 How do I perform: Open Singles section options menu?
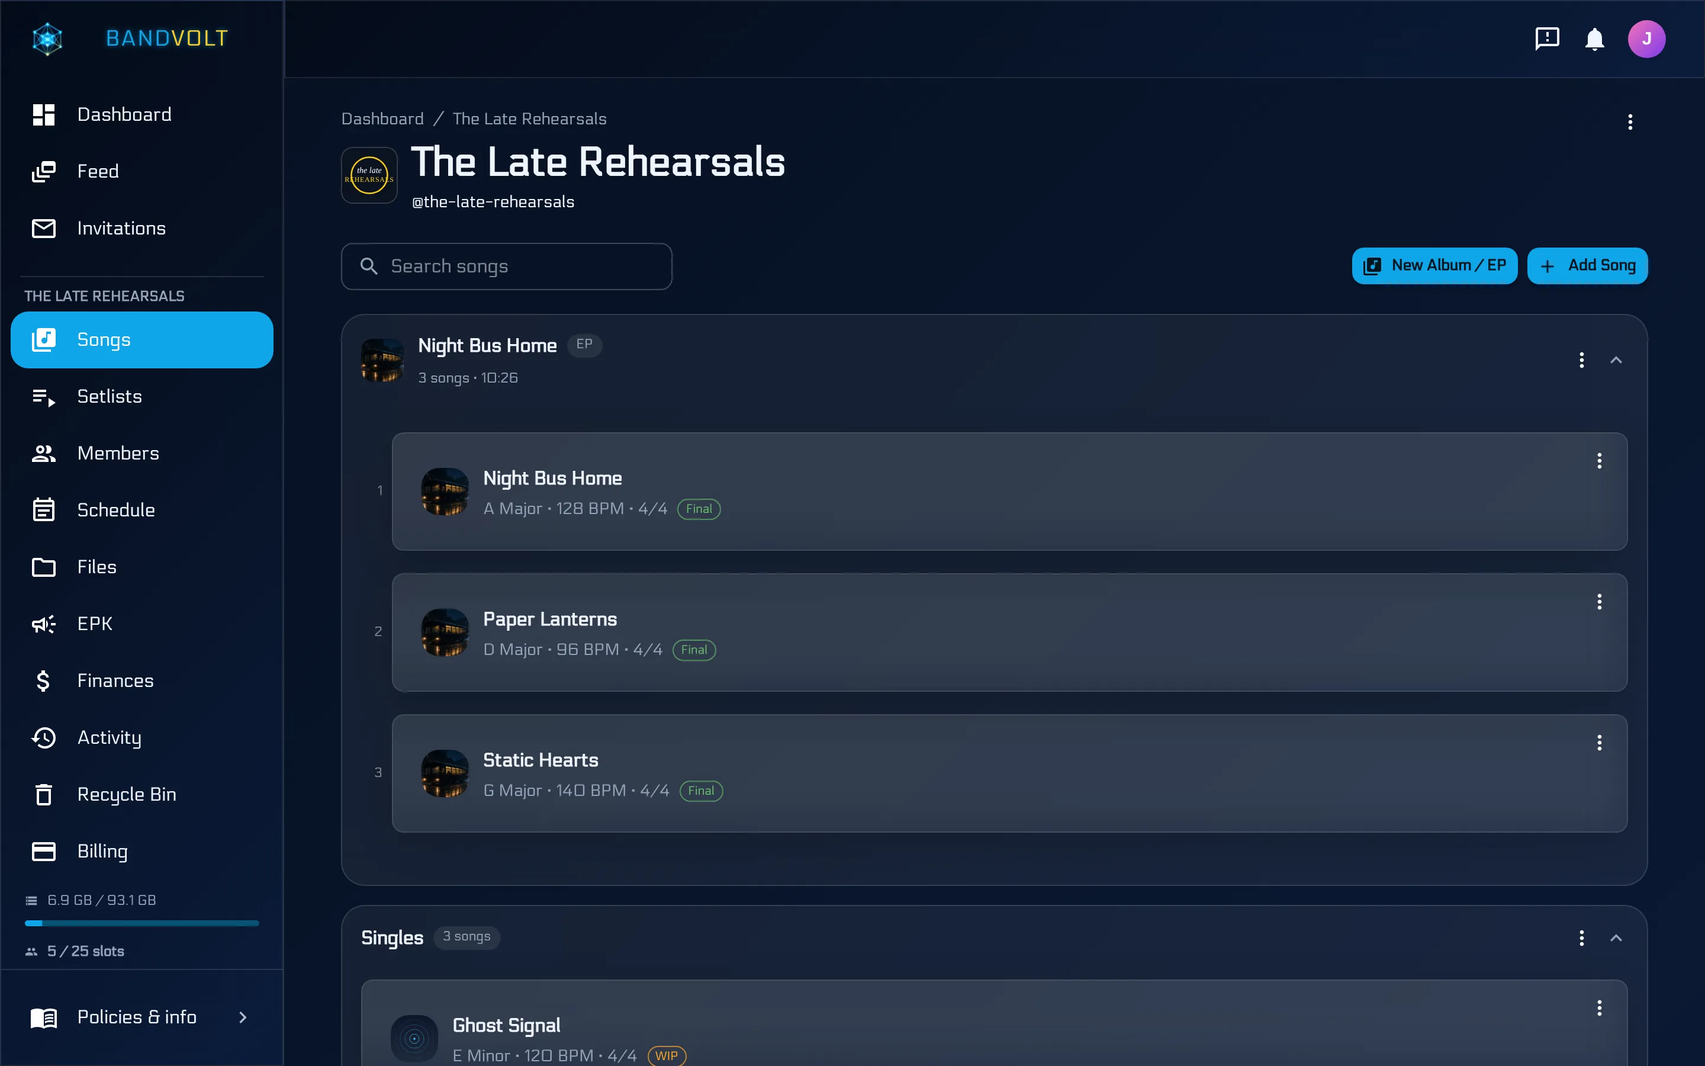tap(1582, 937)
